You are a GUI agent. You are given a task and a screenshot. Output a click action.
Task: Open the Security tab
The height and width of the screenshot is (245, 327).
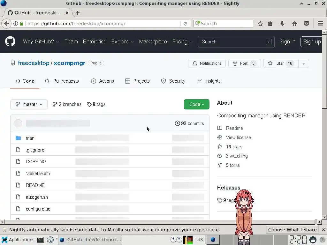point(173,81)
